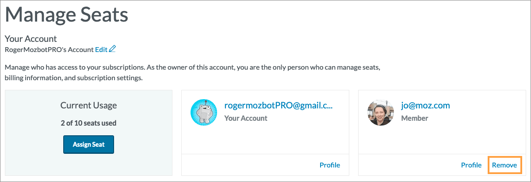The image size is (531, 182).
Task: Click the pencil icon beside Edit
Action: point(112,49)
